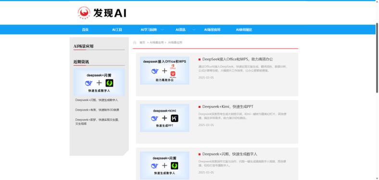Click the summary text under the Office和WPS article
Image resolution: width=379 pixels, height=180 pixels.
(243, 69)
